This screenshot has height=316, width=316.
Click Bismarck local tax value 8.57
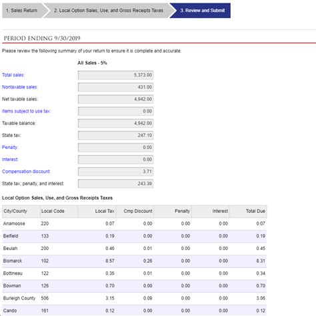coord(110,261)
